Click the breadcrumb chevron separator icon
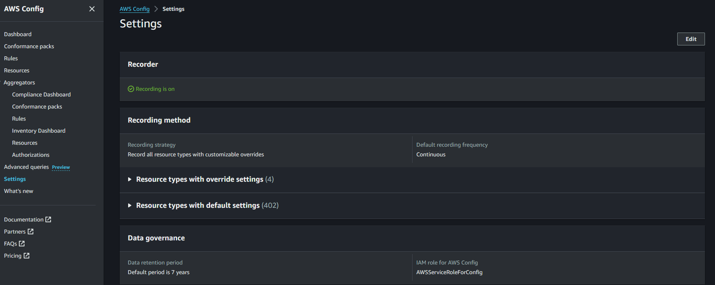 coord(156,9)
